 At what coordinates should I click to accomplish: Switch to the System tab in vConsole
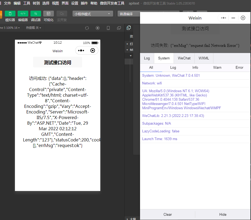click(164, 58)
